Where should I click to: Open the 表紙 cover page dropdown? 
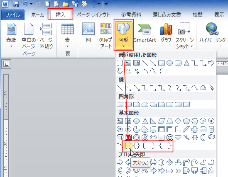tap(11, 35)
